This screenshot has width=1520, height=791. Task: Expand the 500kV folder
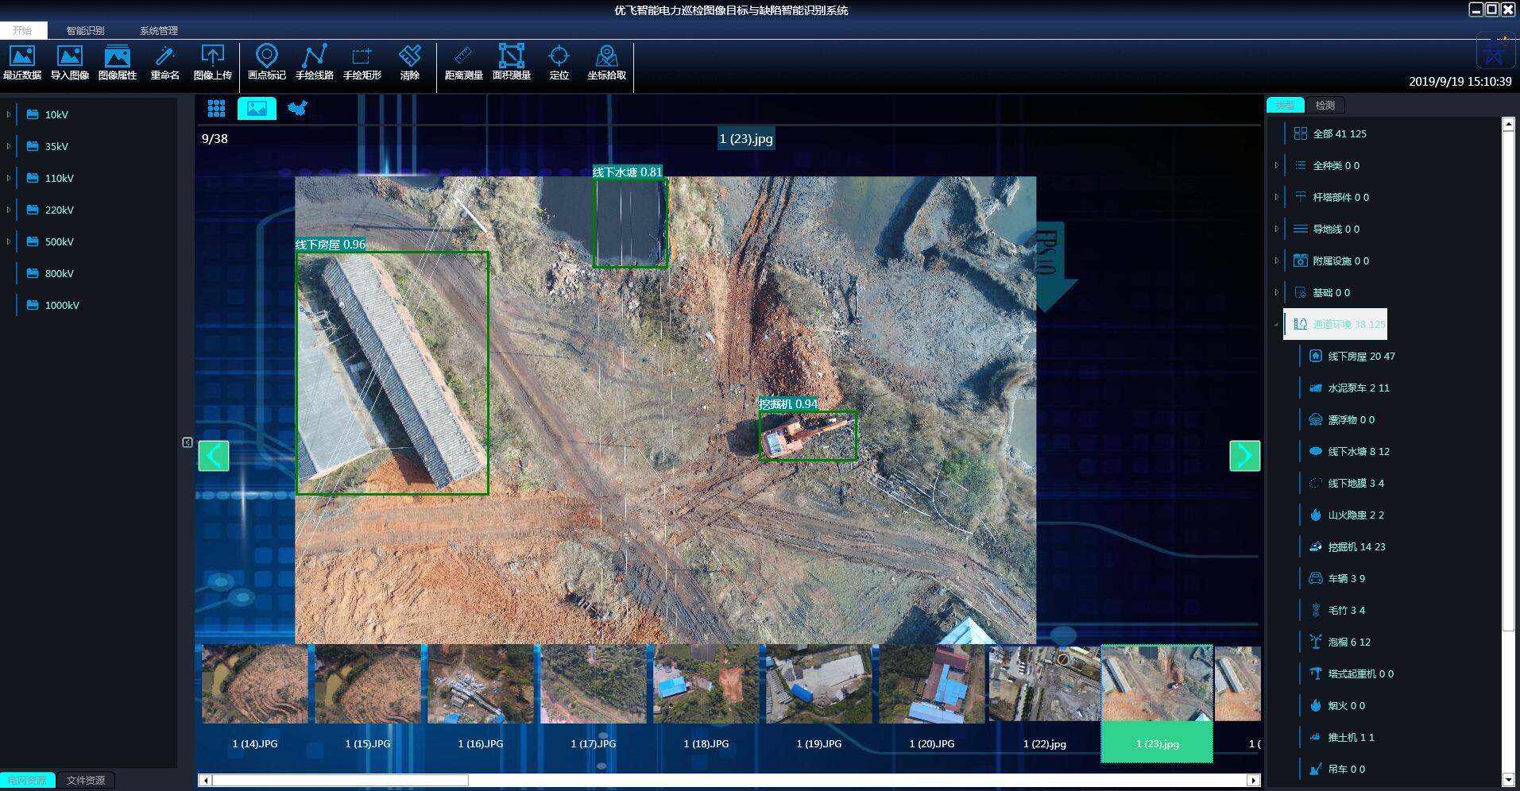9,241
